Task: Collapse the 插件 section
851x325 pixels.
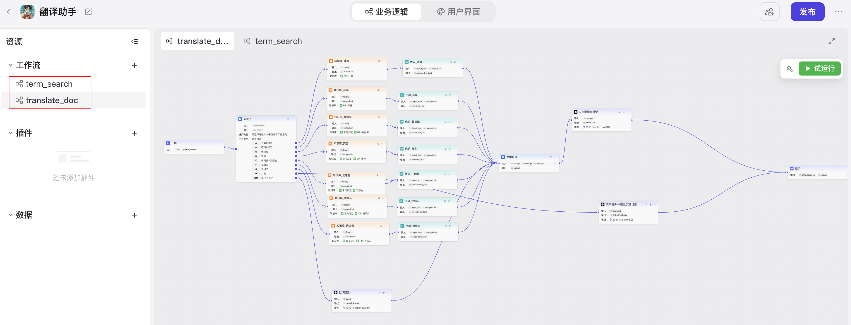Action: pyautogui.click(x=11, y=133)
